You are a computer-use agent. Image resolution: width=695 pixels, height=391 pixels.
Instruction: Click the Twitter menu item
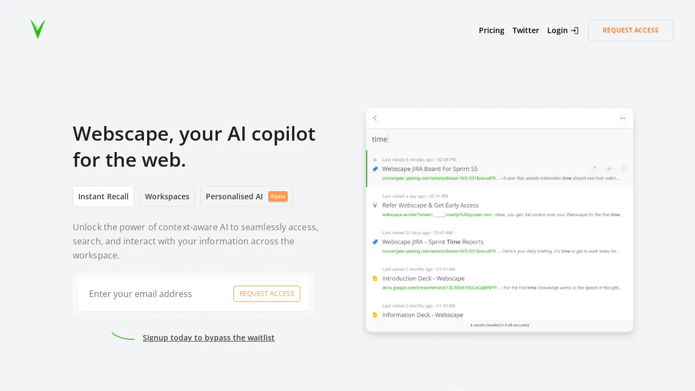[526, 30]
